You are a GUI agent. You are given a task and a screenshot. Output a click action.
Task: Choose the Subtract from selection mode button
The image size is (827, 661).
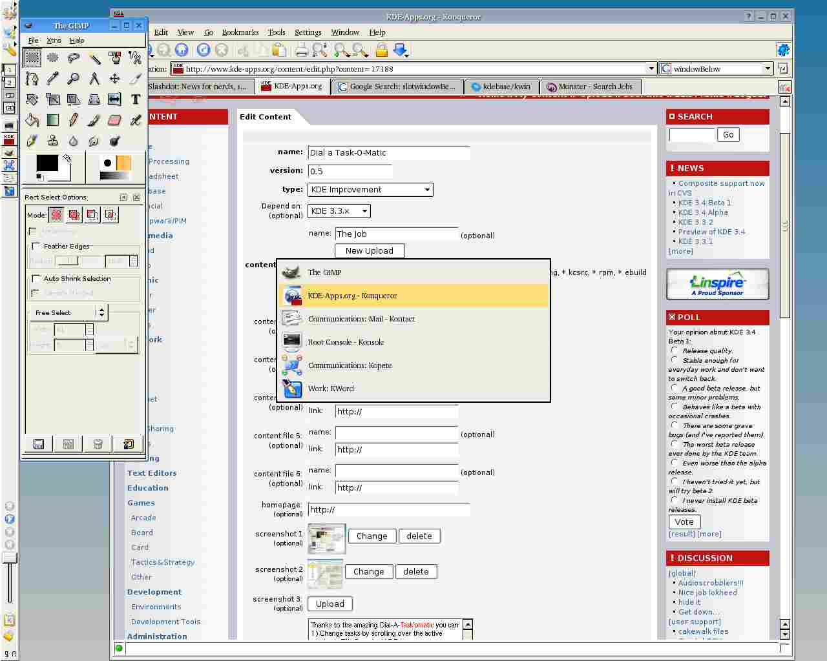93,215
